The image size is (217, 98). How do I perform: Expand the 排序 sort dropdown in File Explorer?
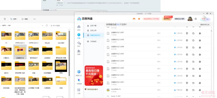14,19
